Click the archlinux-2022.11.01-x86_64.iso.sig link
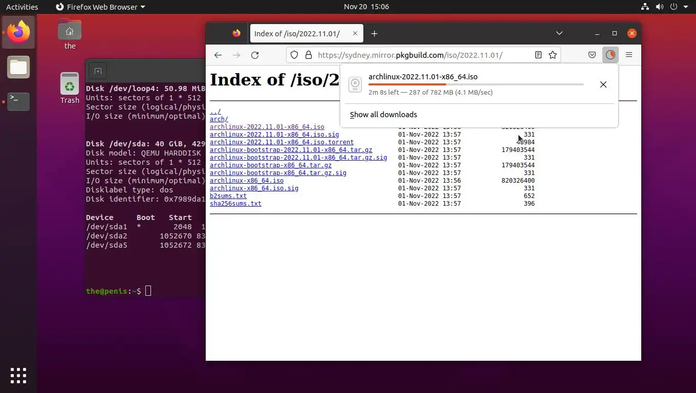 click(274, 134)
